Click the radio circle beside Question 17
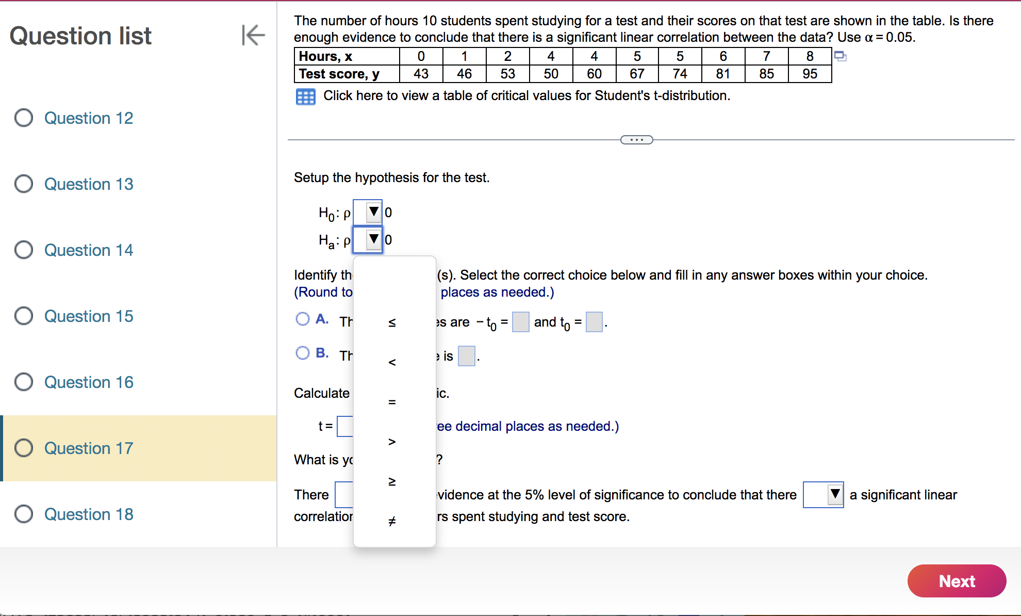This screenshot has width=1021, height=616. 23,448
